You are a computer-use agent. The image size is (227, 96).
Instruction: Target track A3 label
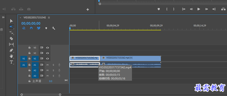tap(35, 76)
